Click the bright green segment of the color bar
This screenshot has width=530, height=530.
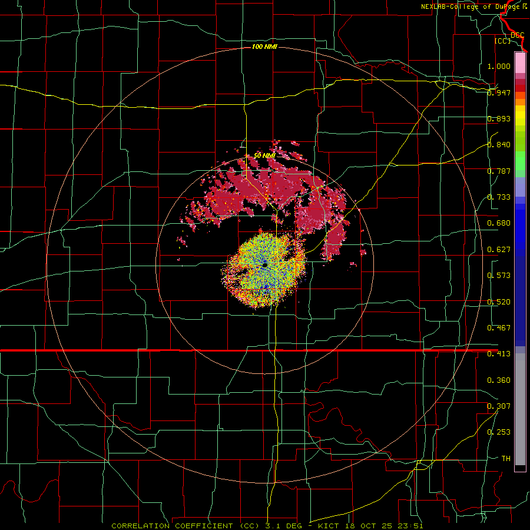(520, 161)
